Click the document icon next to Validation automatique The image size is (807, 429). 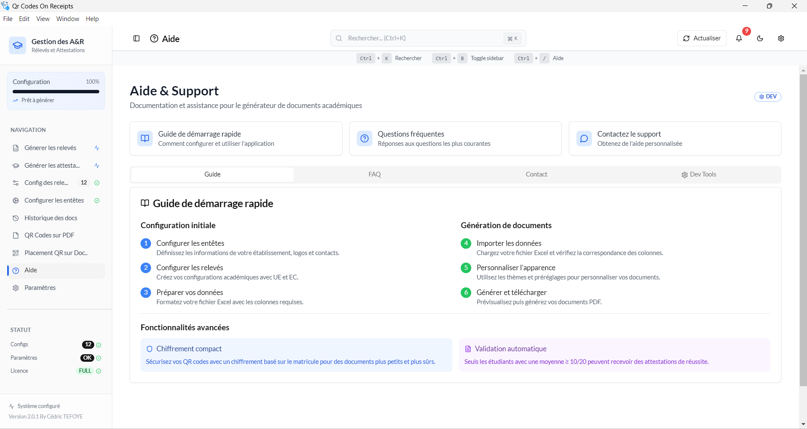pos(467,349)
